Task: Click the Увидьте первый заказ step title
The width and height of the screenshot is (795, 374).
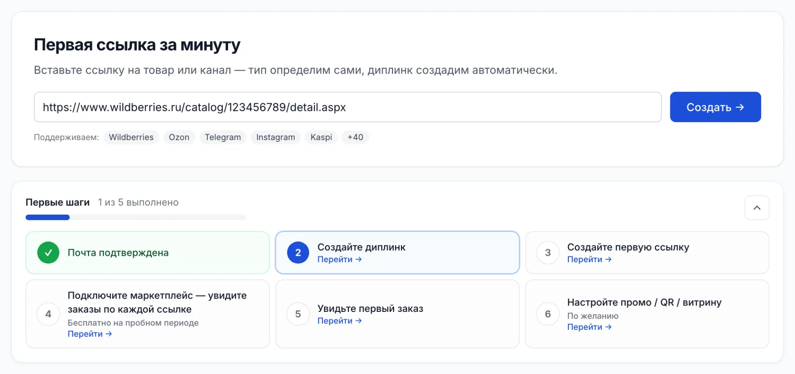Action: click(x=371, y=308)
